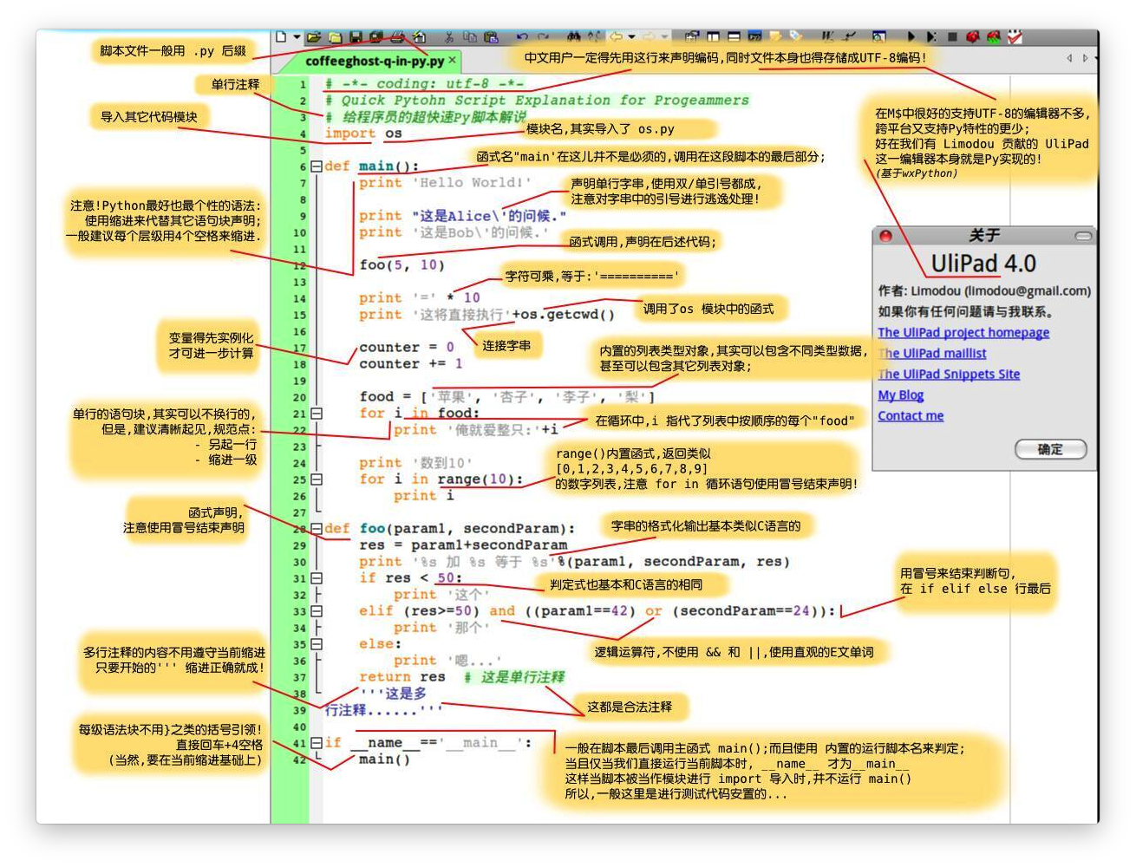
Task: Click the yellow note icon in toolbar
Action: click(x=775, y=37)
